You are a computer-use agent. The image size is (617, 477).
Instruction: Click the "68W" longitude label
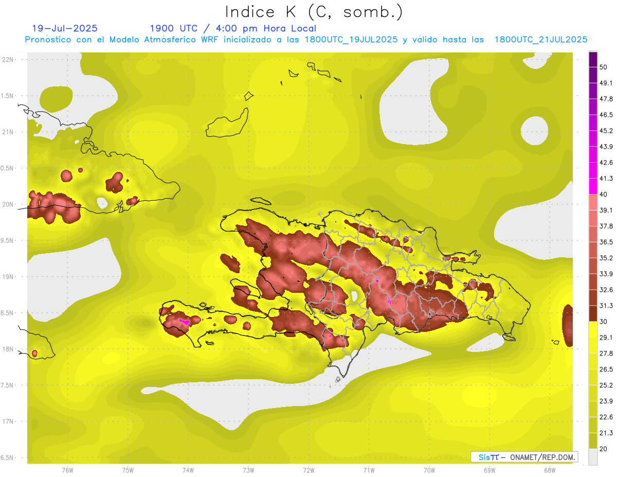coord(550,470)
